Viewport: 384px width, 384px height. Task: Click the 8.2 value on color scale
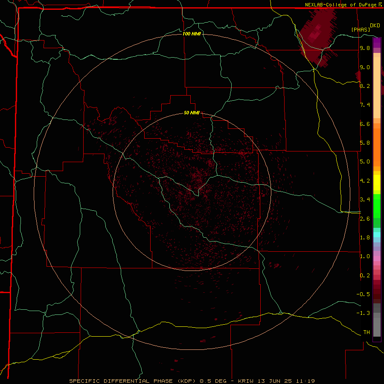[365, 86]
